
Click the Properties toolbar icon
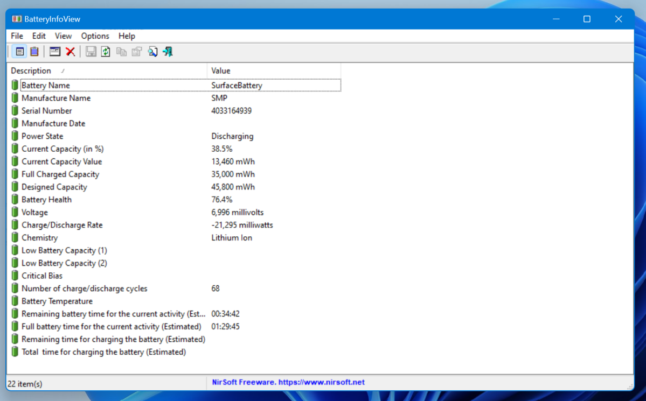pyautogui.click(x=137, y=52)
